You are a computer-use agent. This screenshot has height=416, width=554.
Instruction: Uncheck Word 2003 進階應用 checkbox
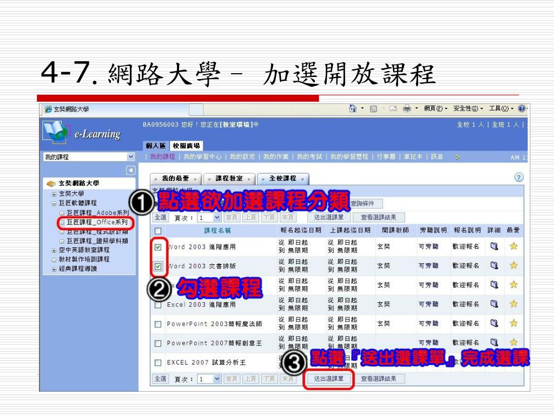(158, 247)
